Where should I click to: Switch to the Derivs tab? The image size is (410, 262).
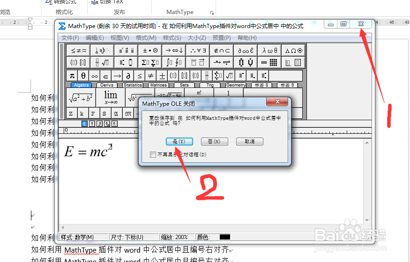click(107, 85)
